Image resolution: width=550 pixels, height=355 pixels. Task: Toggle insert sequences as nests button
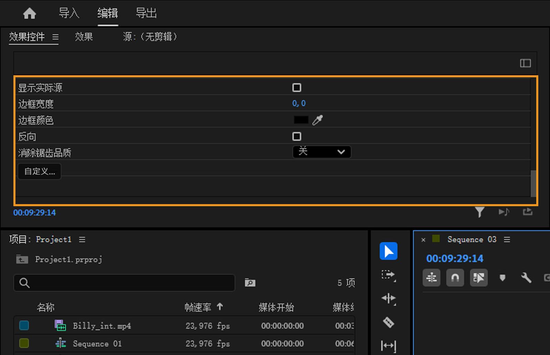(431, 278)
